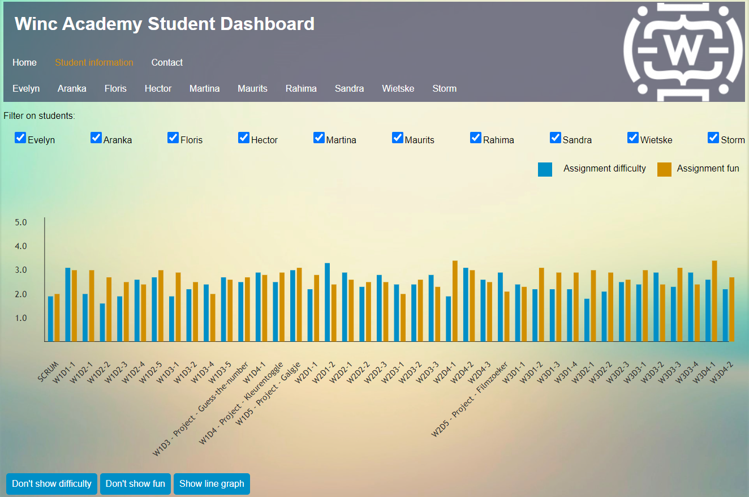Click the SCRUM axis label
Image resolution: width=749 pixels, height=497 pixels.
click(x=49, y=372)
